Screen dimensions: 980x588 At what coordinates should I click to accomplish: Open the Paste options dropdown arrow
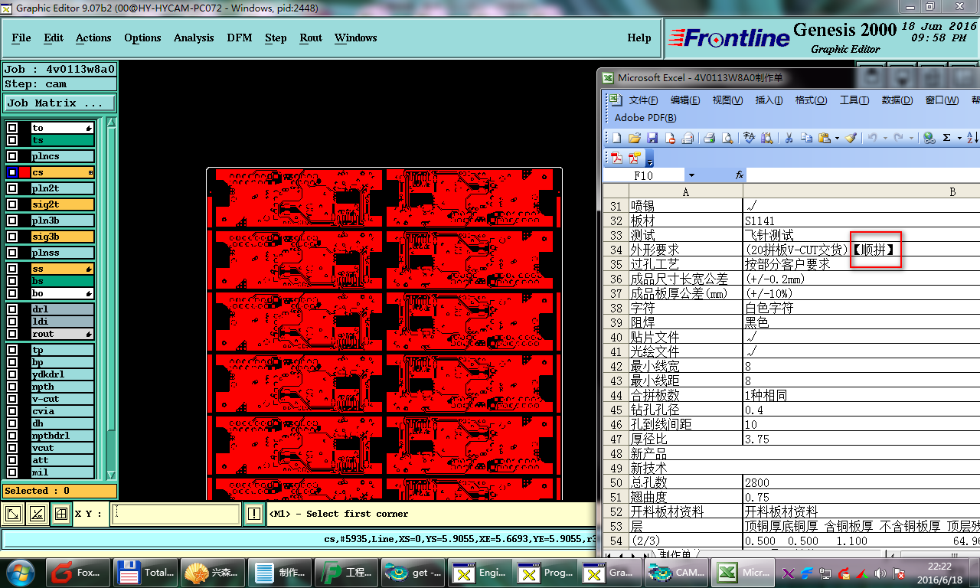click(837, 139)
